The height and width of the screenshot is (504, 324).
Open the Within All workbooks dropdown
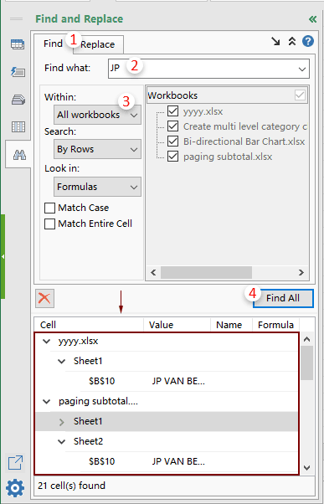pos(97,115)
